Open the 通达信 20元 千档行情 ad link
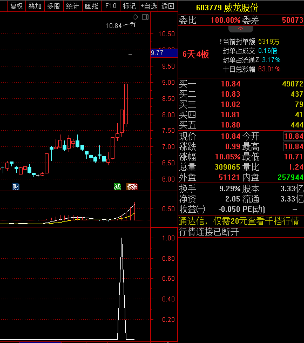 (239, 221)
